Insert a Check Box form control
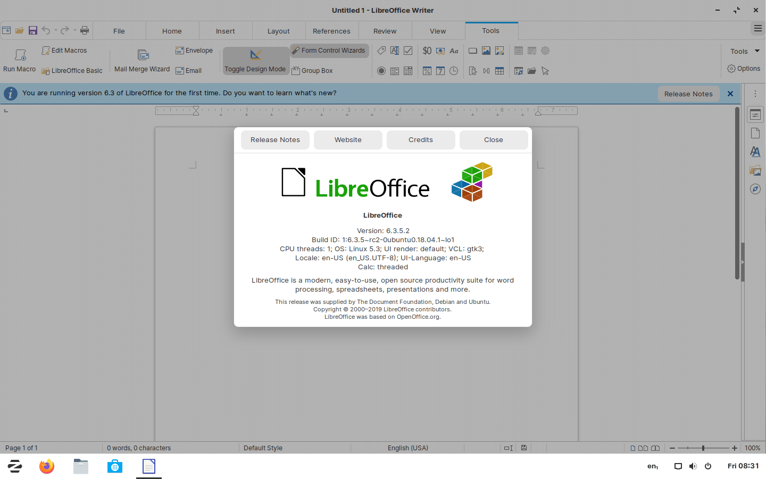The width and height of the screenshot is (766, 479). (408, 51)
